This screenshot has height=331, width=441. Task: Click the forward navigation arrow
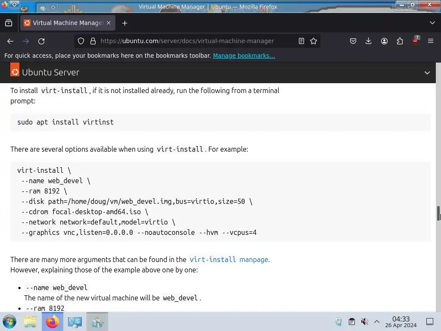point(26,41)
